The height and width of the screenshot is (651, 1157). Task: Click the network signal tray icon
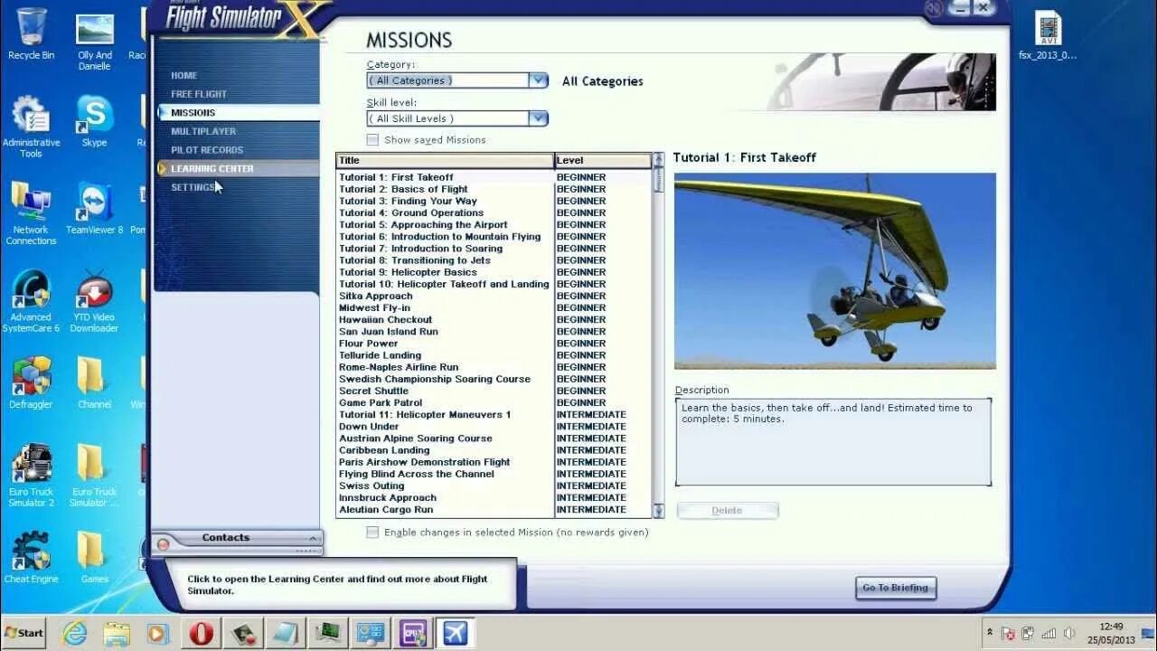(1049, 633)
